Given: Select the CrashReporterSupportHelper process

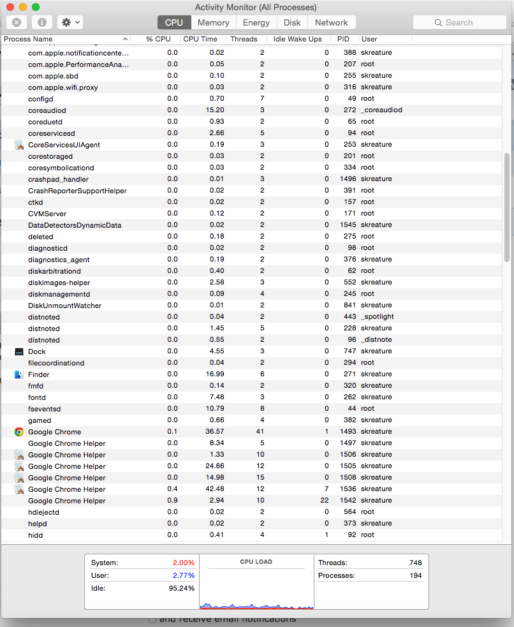Looking at the screenshot, I should click(x=252, y=190).
